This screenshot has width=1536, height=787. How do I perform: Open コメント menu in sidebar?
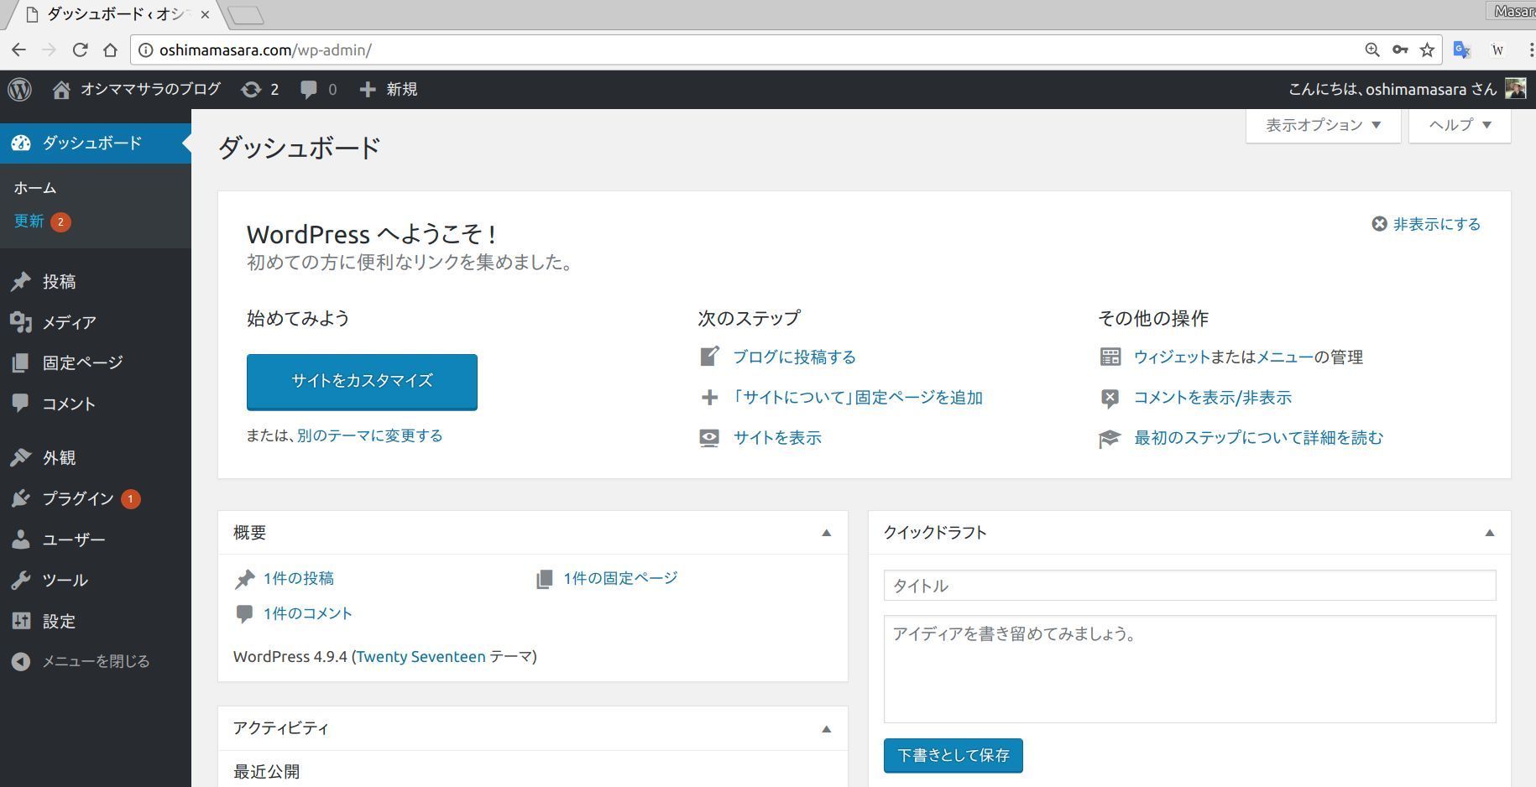[96, 404]
